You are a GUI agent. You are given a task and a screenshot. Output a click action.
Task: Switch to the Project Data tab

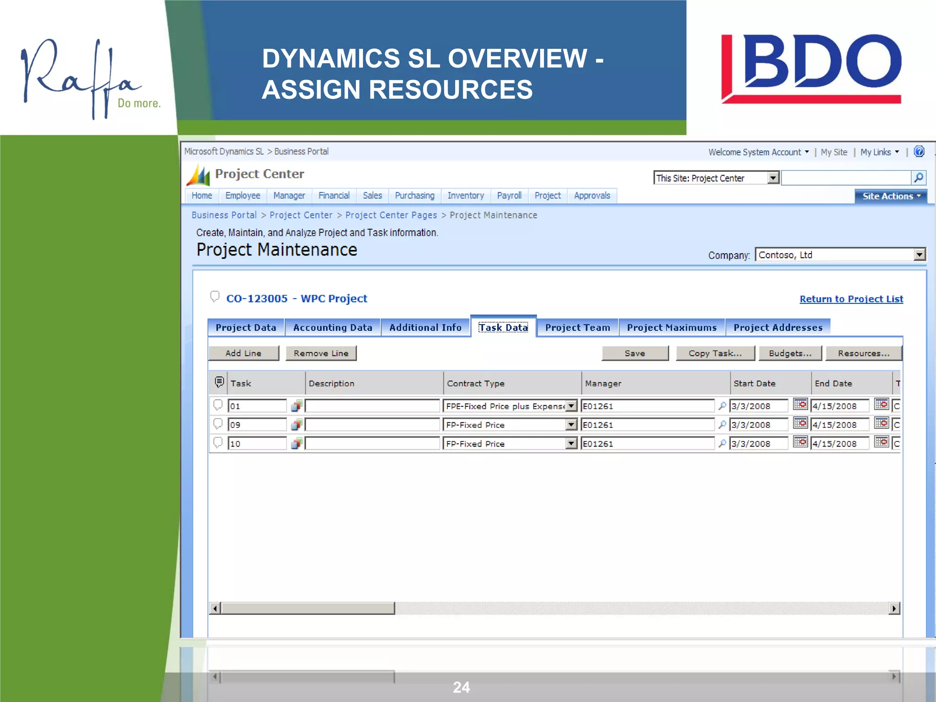tap(246, 327)
